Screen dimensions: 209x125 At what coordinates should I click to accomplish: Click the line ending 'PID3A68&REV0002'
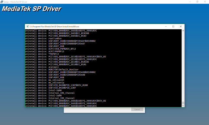click(60, 72)
